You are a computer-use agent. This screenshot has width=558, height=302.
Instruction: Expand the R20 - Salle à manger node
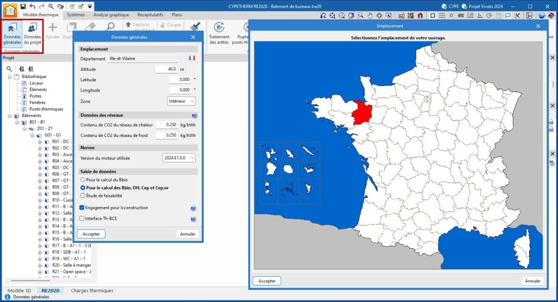[x=40, y=265]
